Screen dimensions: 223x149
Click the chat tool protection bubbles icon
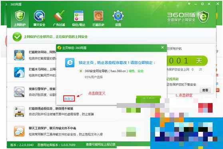(19, 131)
